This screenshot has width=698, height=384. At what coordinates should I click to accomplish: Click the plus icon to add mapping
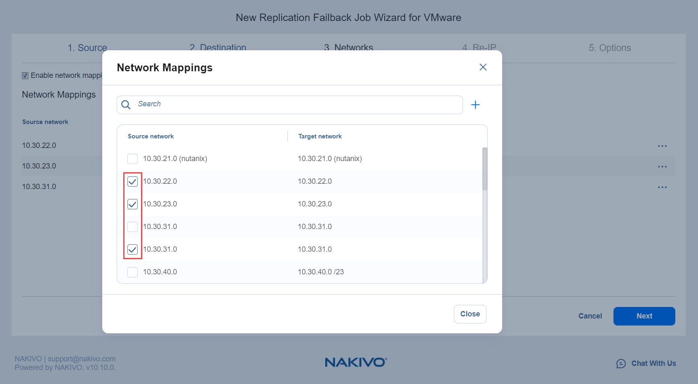475,105
